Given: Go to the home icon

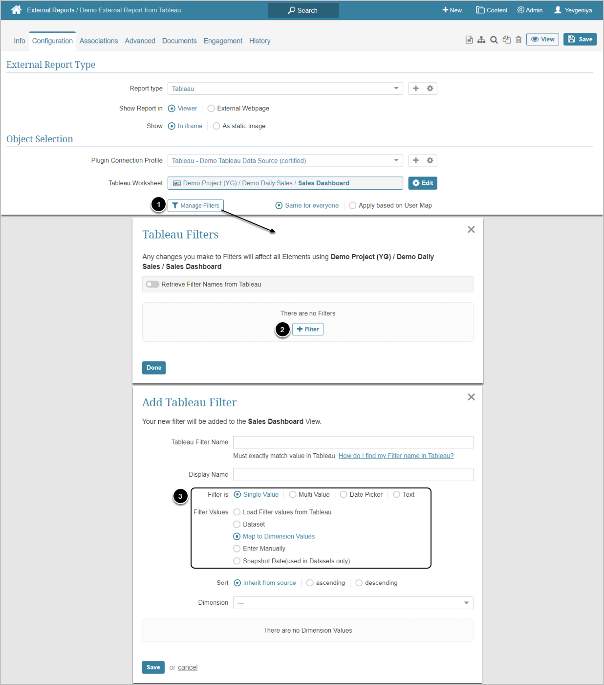Looking at the screenshot, I should coord(16,10).
